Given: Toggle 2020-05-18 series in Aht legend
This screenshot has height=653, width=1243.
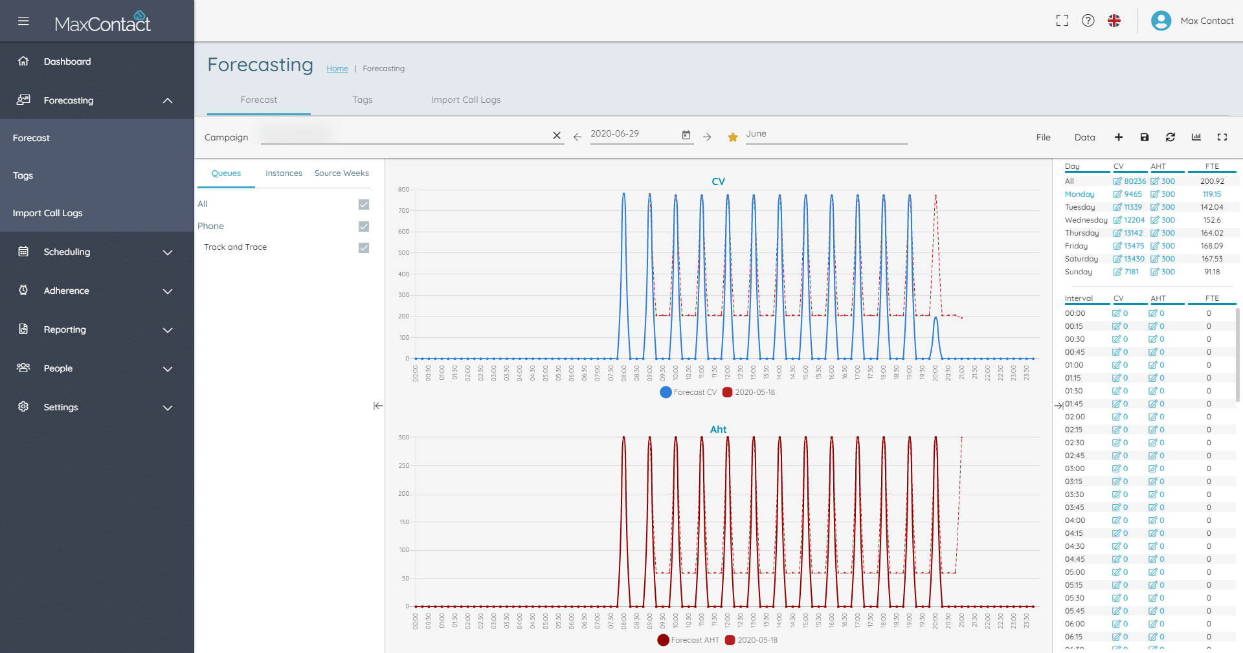Looking at the screenshot, I should click(x=751, y=640).
